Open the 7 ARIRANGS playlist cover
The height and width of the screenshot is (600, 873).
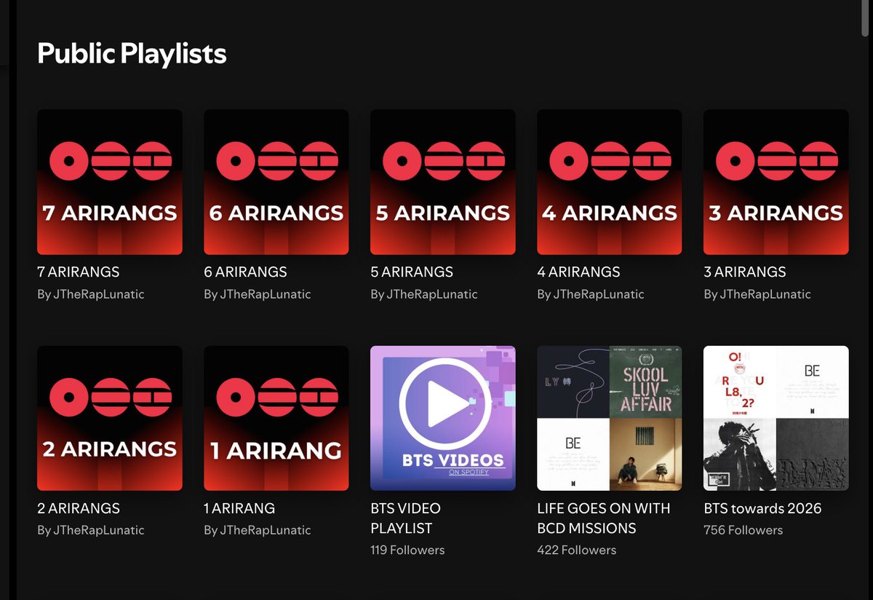(x=110, y=182)
